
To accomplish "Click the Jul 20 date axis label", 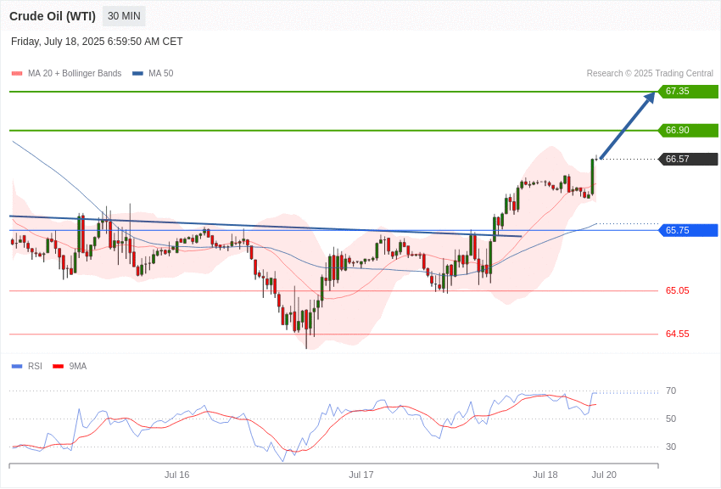I will [604, 475].
